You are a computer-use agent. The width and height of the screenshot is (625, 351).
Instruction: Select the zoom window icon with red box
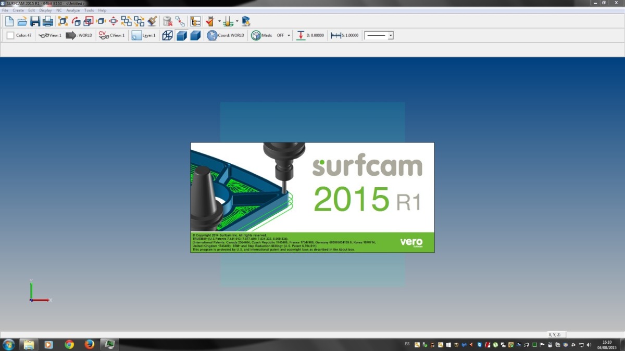coord(89,21)
